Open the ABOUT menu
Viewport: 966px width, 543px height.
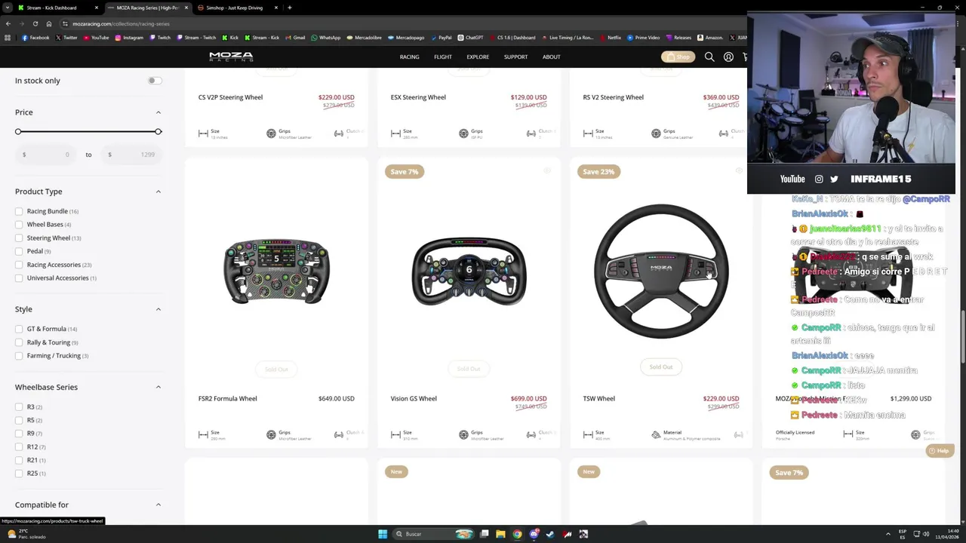(551, 57)
